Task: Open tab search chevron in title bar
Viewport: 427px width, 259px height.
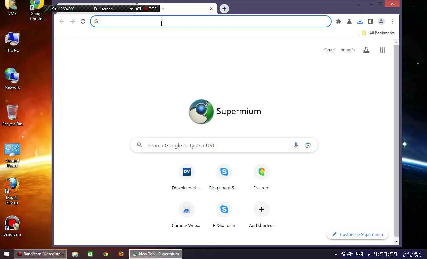Action: [x=359, y=5]
